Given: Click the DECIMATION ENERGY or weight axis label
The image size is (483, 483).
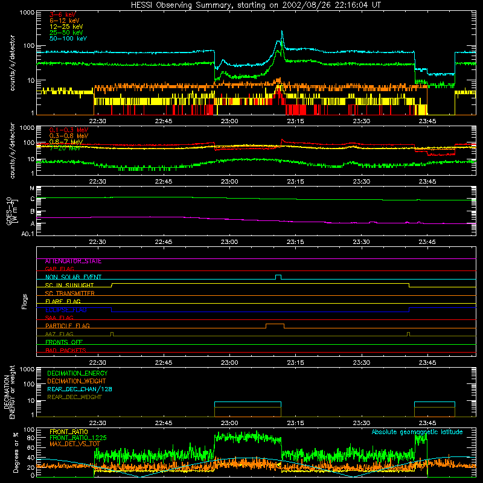Looking at the screenshot, I should 9,392.
